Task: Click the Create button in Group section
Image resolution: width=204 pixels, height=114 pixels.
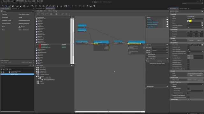Action: (191, 41)
